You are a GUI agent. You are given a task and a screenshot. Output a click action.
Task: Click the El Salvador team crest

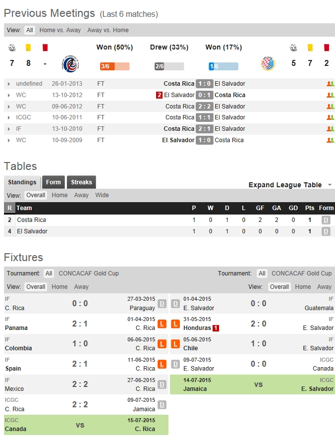click(268, 64)
